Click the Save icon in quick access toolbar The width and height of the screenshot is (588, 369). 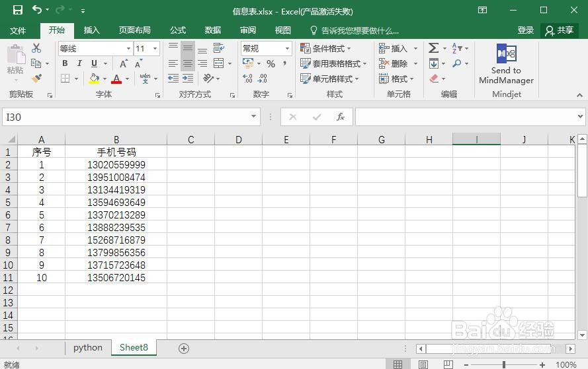pyautogui.click(x=18, y=10)
